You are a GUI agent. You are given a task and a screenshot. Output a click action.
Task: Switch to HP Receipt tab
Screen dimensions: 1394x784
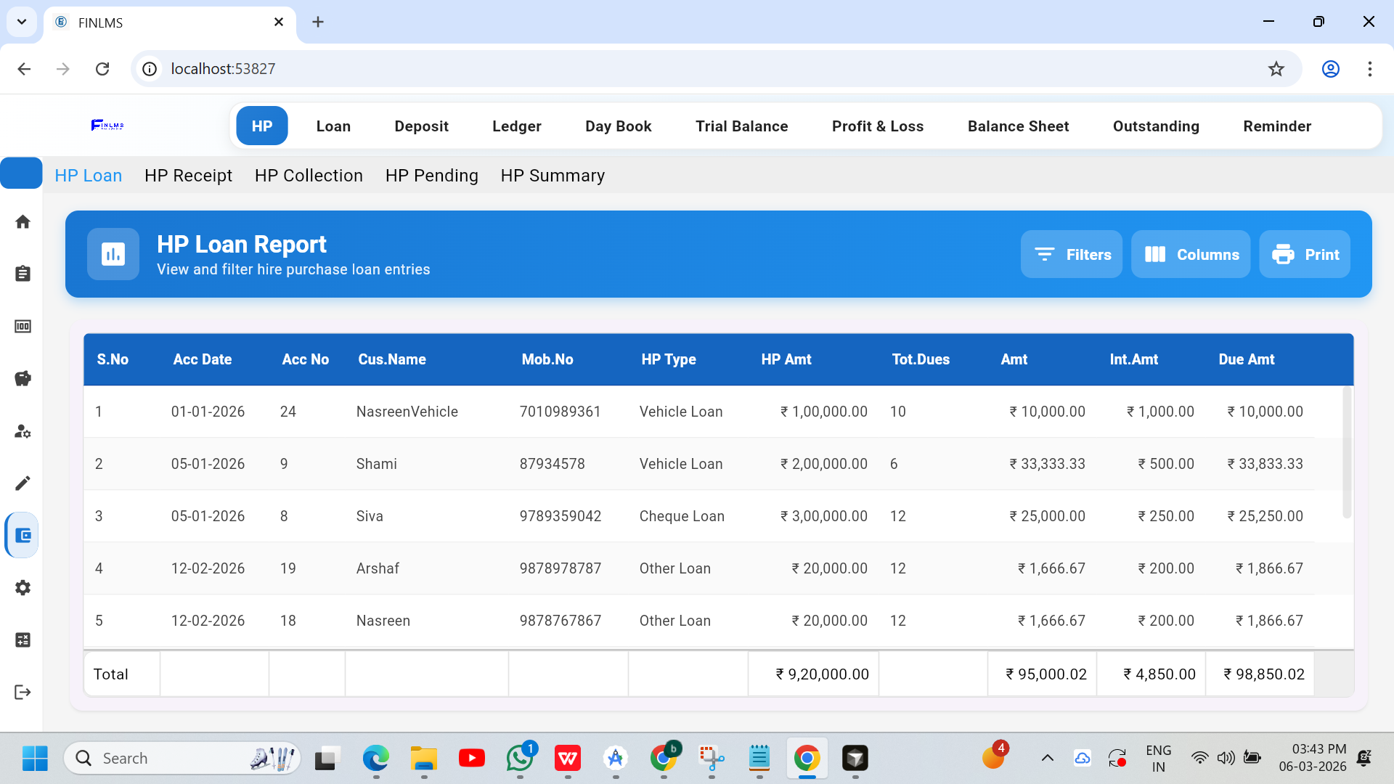188,176
